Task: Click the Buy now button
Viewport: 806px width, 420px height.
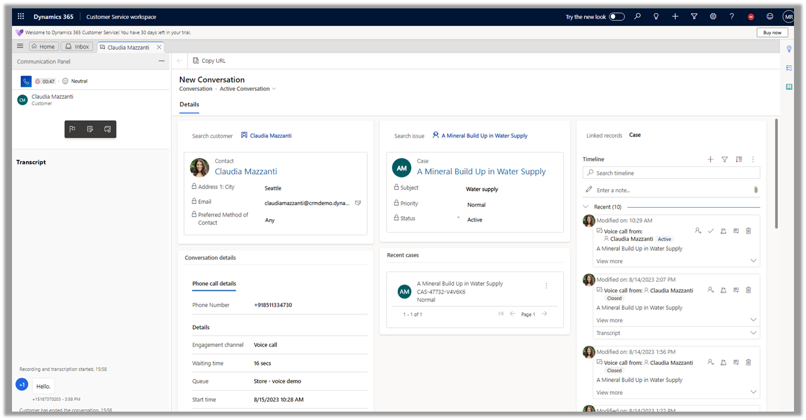Action: click(x=772, y=33)
